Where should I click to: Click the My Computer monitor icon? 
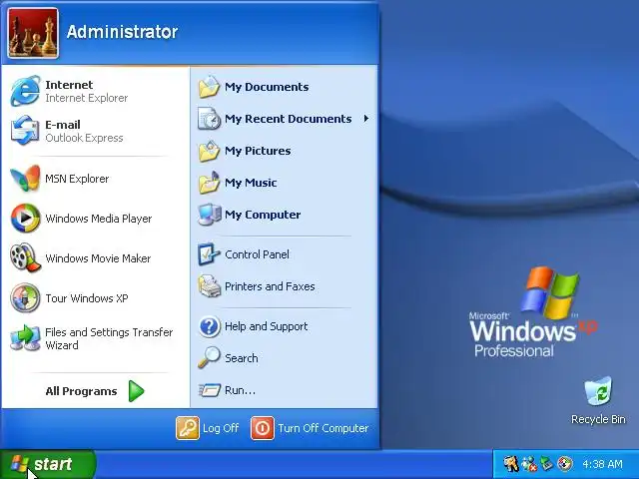pyautogui.click(x=209, y=215)
